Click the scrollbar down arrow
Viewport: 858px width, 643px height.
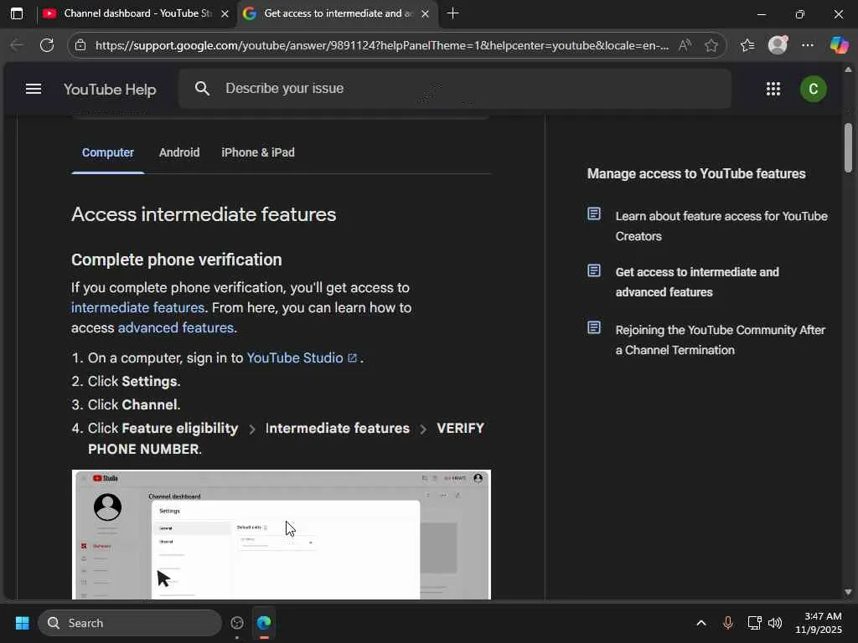pos(848,592)
